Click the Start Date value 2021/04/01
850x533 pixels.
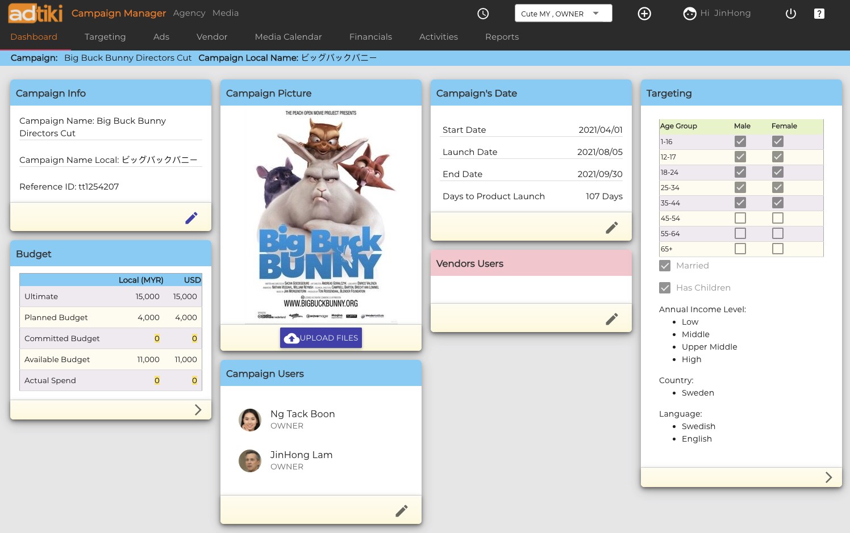click(601, 130)
